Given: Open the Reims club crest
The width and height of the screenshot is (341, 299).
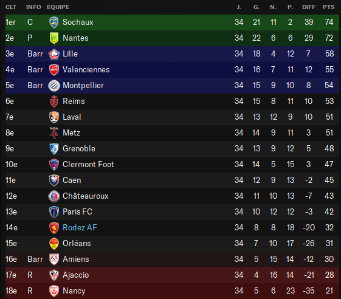Looking at the screenshot, I should (54, 101).
